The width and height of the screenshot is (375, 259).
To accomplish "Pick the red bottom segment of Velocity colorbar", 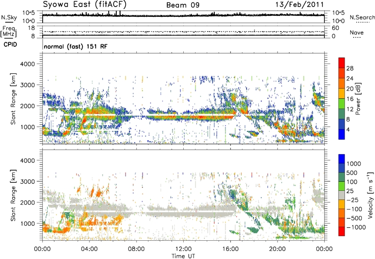I will coord(342,231).
